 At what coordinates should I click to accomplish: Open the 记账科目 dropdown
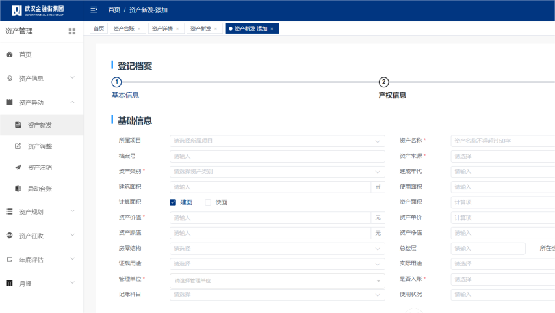click(277, 295)
